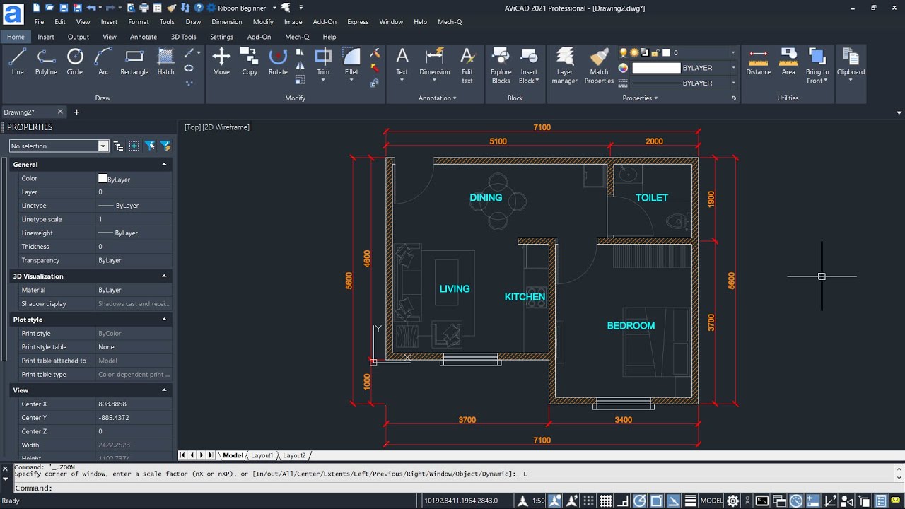905x509 pixels.
Task: Switch to the Layout1 tab
Action: [262, 456]
